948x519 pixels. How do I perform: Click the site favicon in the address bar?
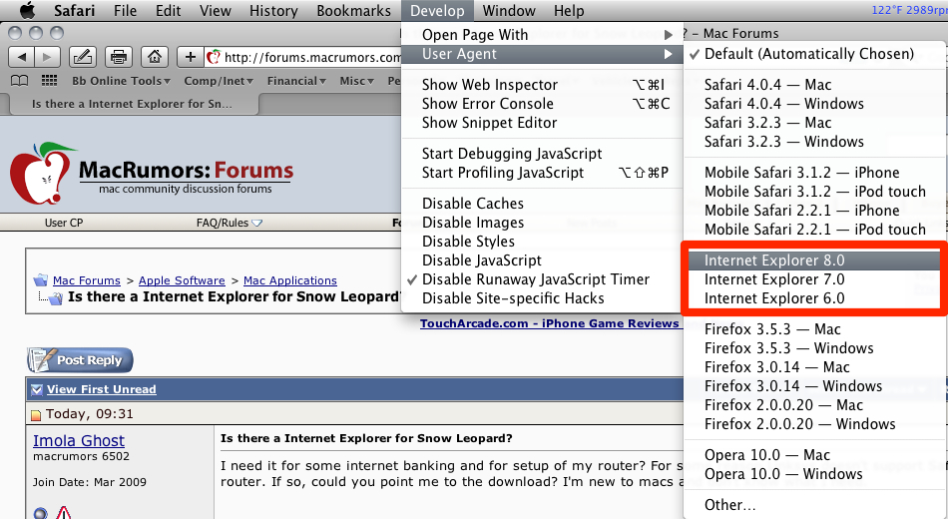click(214, 58)
